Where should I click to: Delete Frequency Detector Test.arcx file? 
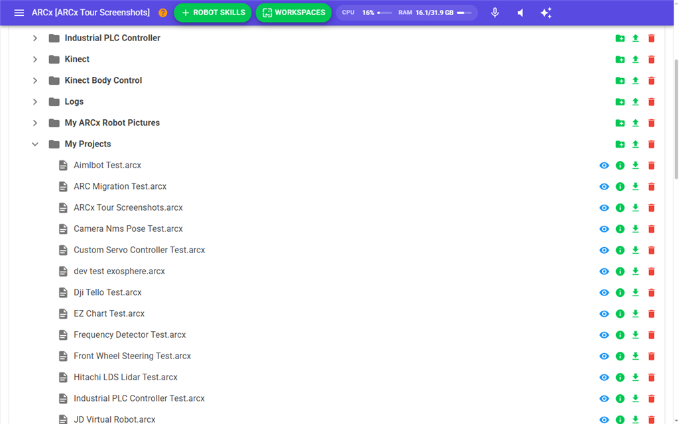click(651, 335)
